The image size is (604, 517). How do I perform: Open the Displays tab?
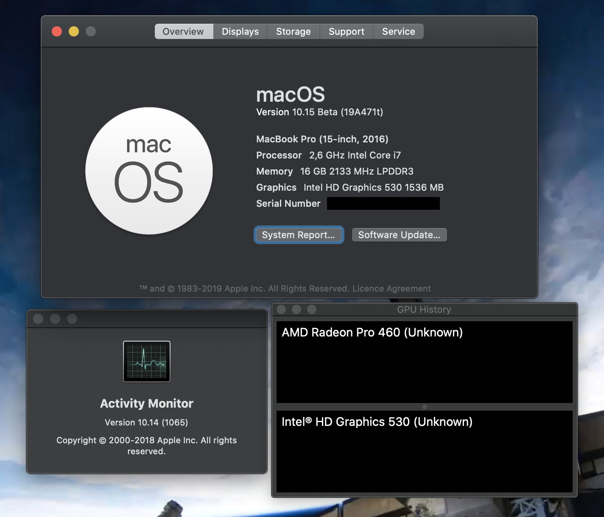[x=240, y=31]
